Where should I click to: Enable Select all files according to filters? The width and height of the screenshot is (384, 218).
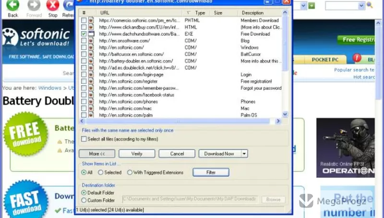click(84, 139)
